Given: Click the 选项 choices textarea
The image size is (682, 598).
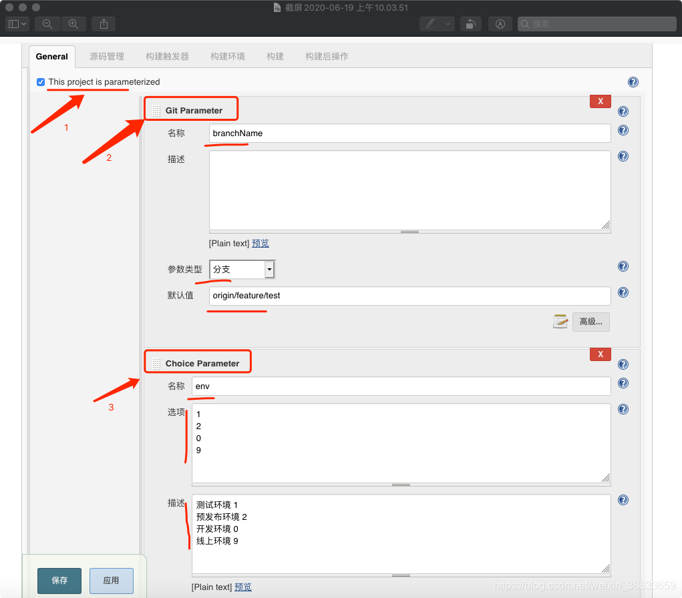Looking at the screenshot, I should click(x=401, y=443).
